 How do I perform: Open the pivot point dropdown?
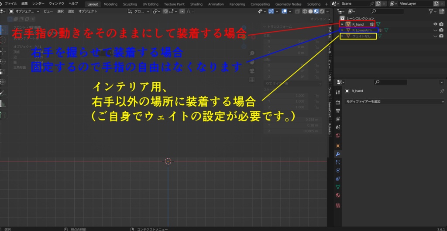point(157,11)
